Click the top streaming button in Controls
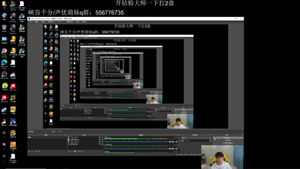The image size is (300, 169). click(228, 138)
